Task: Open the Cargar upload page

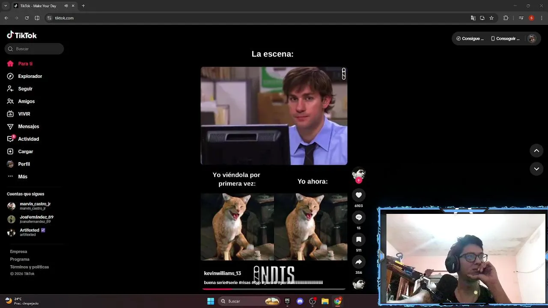Action: point(20,151)
